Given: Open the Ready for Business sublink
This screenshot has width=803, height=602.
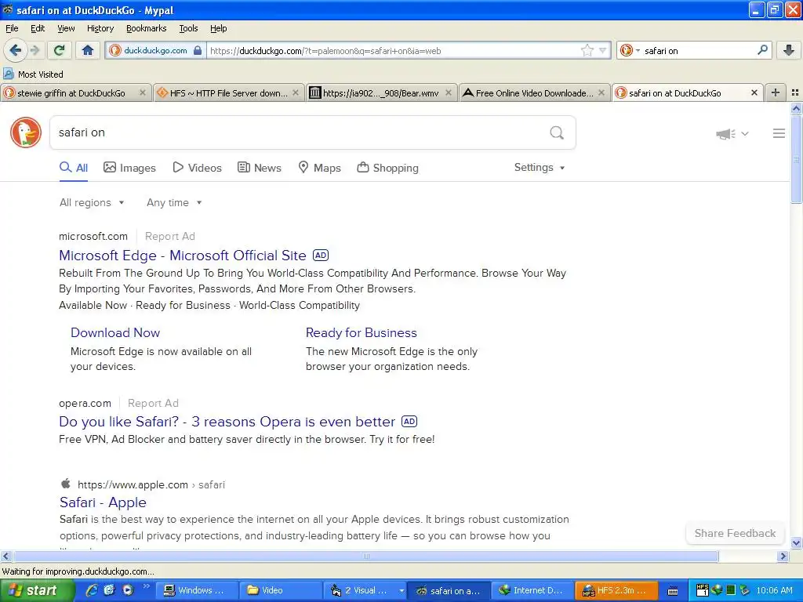Looking at the screenshot, I should tap(361, 332).
